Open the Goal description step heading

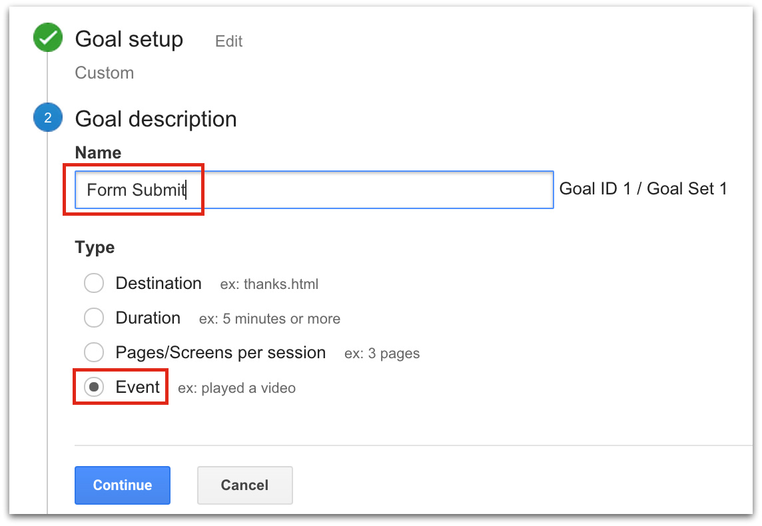pyautogui.click(x=156, y=119)
